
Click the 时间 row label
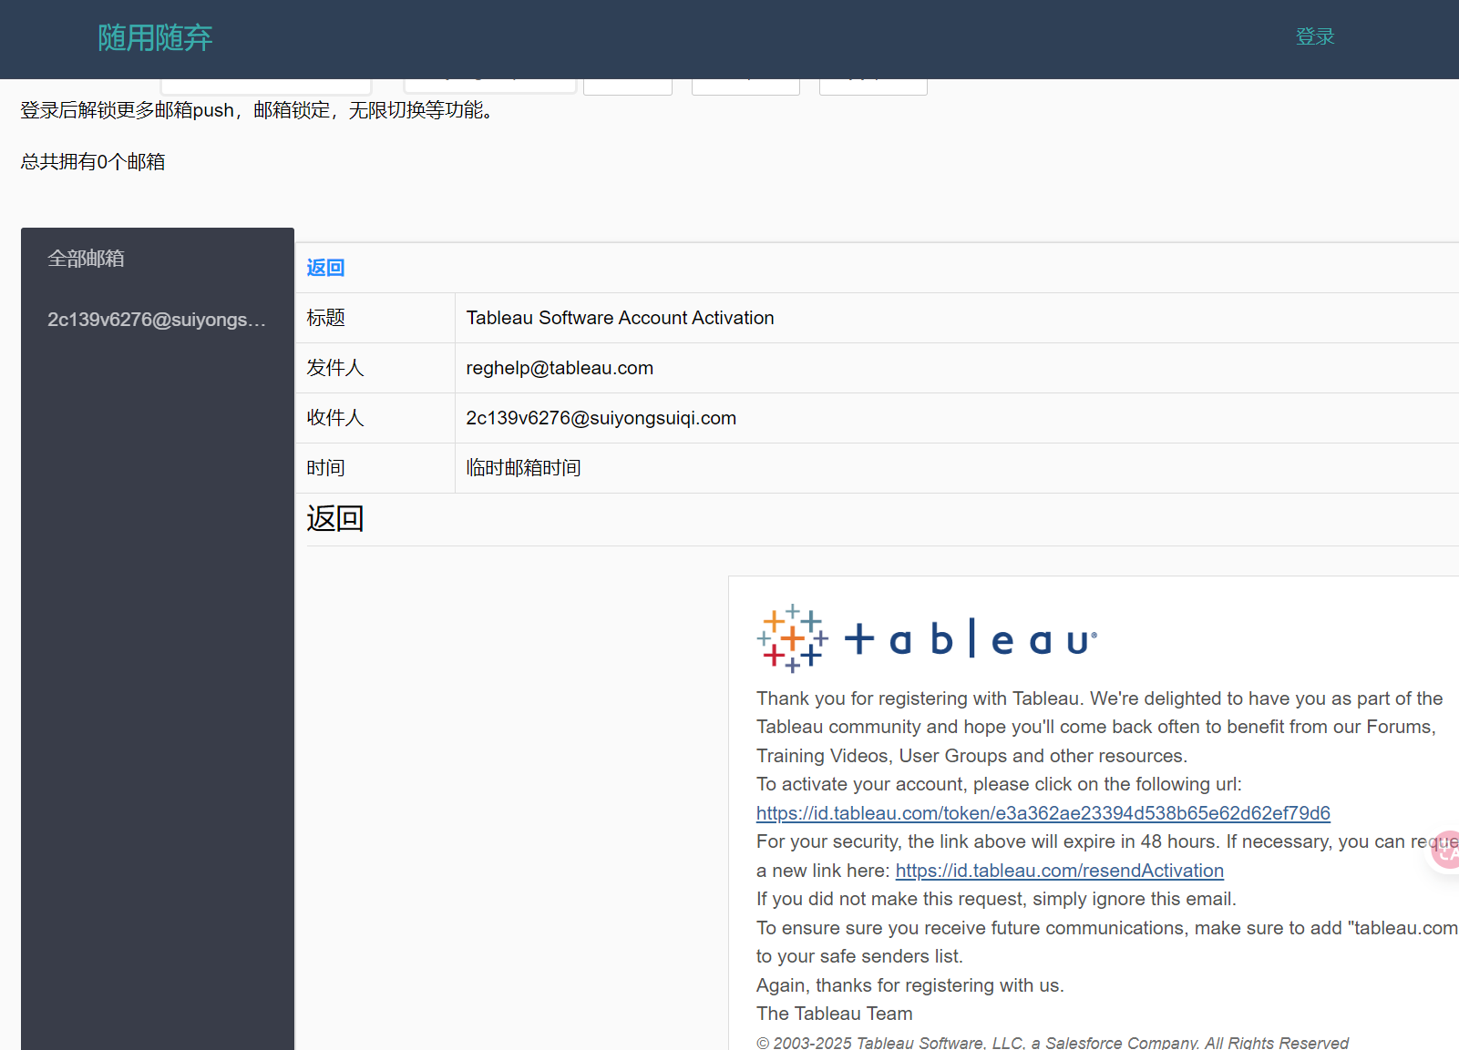point(325,468)
